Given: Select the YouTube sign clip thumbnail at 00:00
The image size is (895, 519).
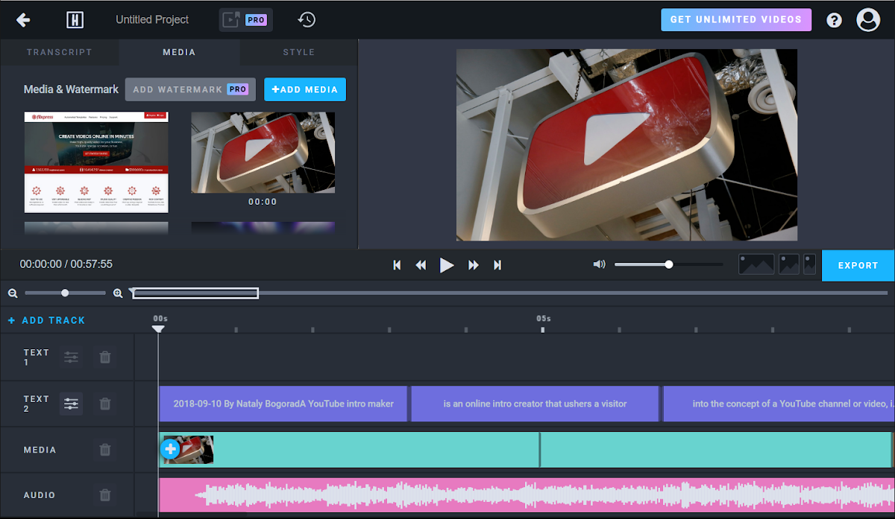Looking at the screenshot, I should tap(263, 152).
